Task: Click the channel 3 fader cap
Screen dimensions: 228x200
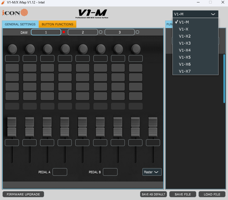Action: [47, 127]
